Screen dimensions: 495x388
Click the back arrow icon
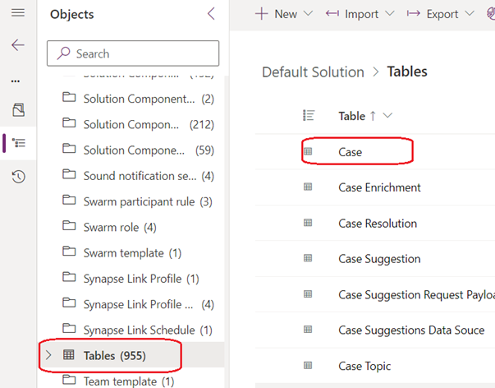(x=18, y=44)
